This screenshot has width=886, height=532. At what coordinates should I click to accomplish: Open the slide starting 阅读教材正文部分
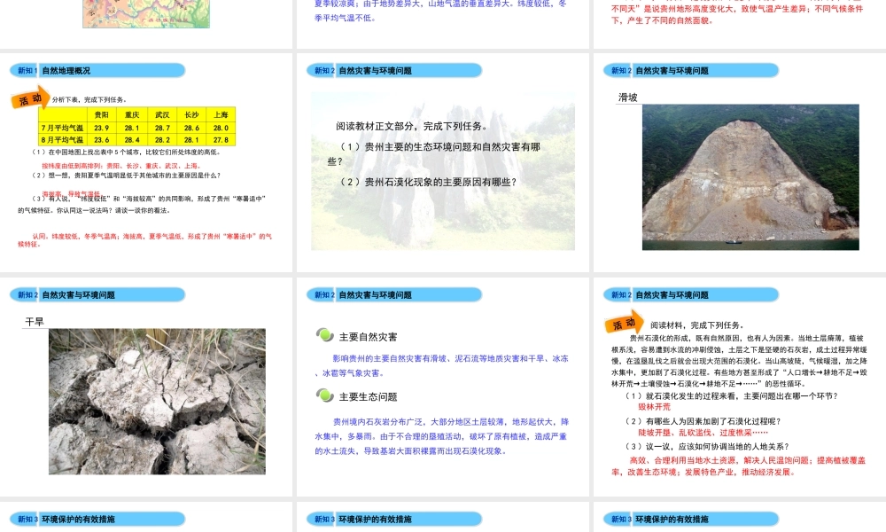point(442,163)
